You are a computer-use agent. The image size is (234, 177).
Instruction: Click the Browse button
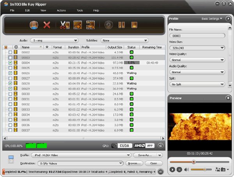click(134, 163)
